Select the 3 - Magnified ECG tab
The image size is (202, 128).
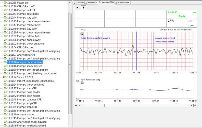coord(106,2)
